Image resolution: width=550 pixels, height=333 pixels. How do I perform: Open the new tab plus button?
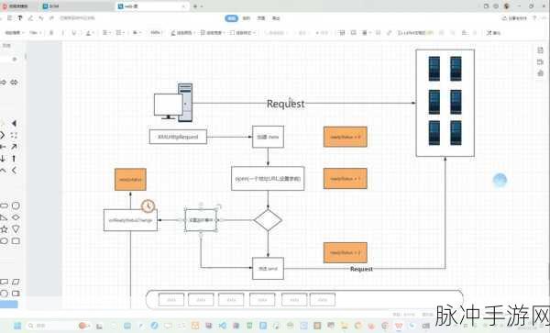(x=195, y=6)
